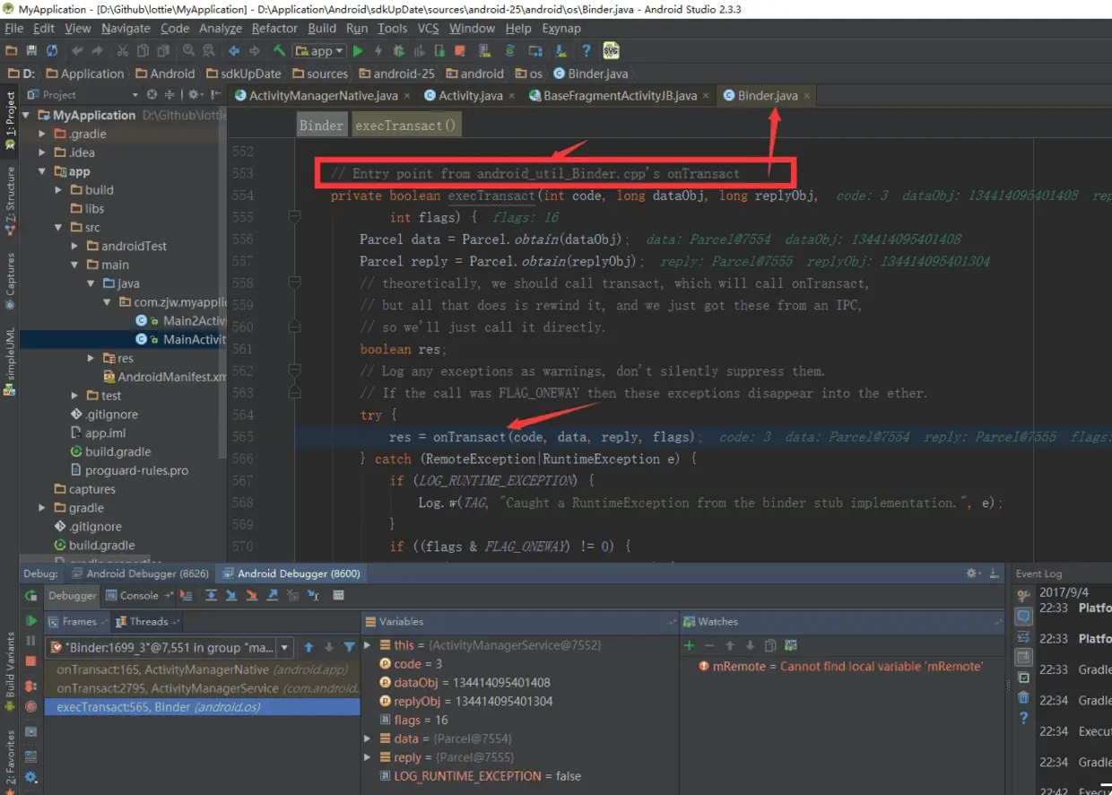The width and height of the screenshot is (1112, 795).
Task: Toggle soft wraps in Event Log sidebar
Action: [1023, 636]
